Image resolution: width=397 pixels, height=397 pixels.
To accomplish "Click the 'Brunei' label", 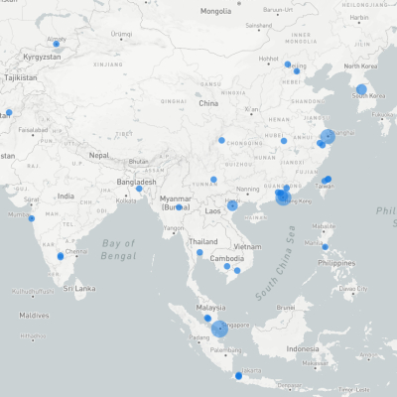I will (x=286, y=308).
